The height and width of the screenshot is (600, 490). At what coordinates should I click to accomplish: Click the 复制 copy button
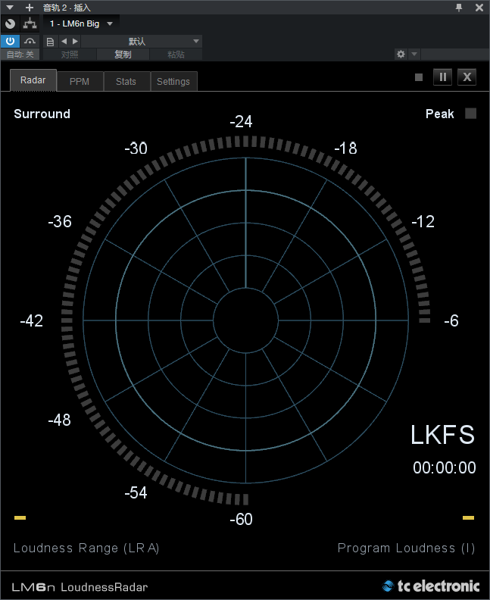tap(123, 55)
